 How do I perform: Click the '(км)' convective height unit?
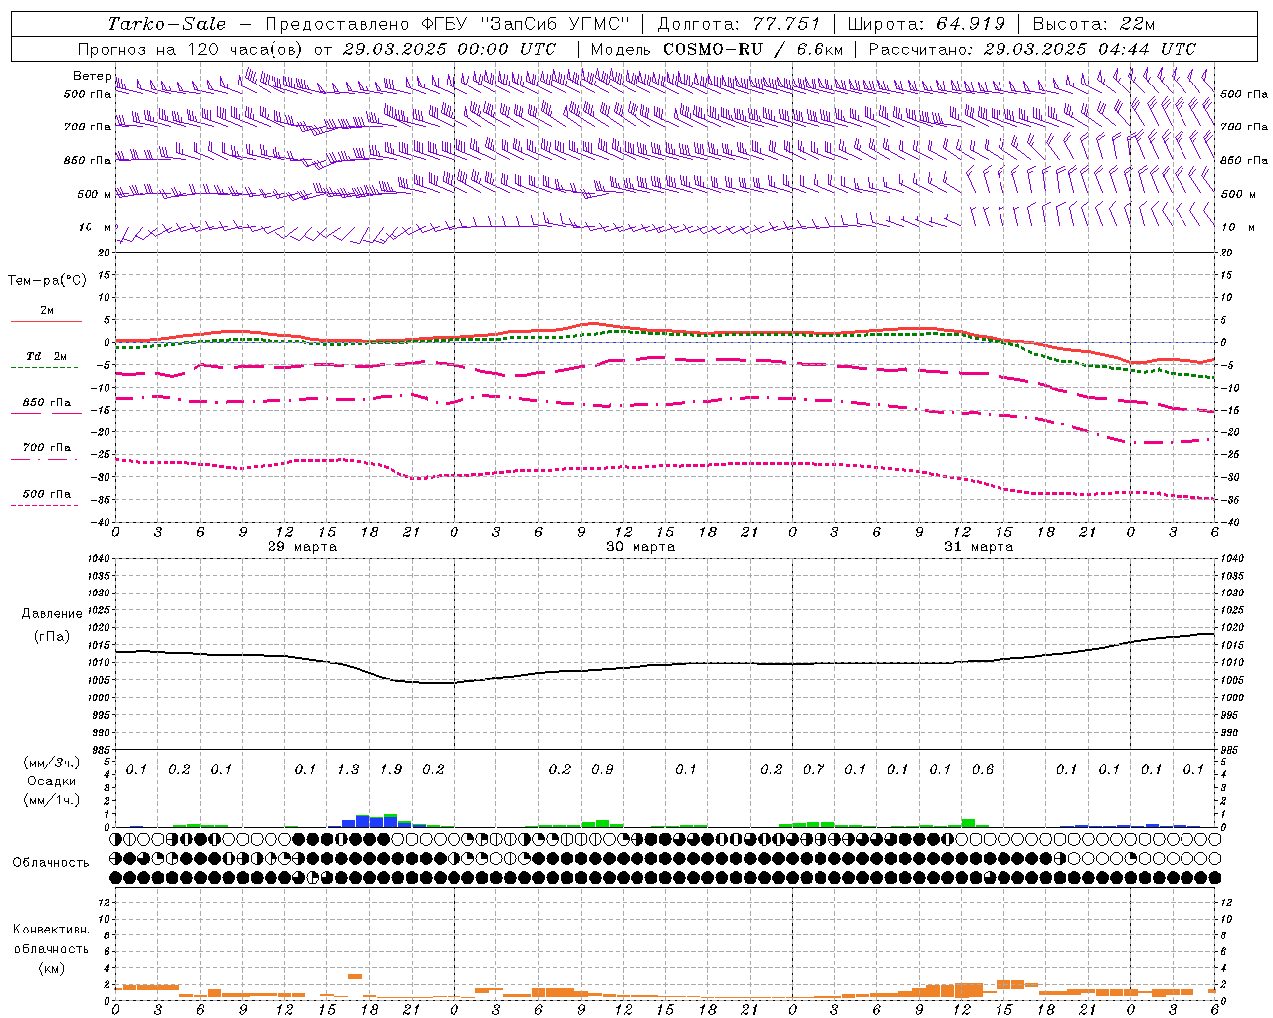(x=51, y=968)
